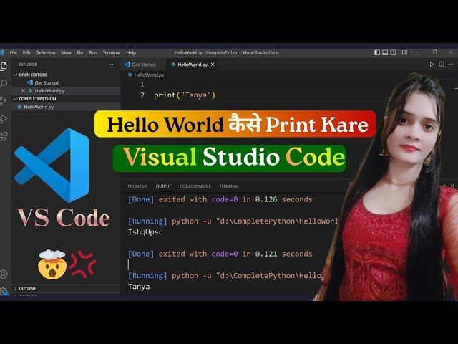Toggle Primary Side Bar layout icon
This screenshot has height=344, width=458.
click(377, 52)
